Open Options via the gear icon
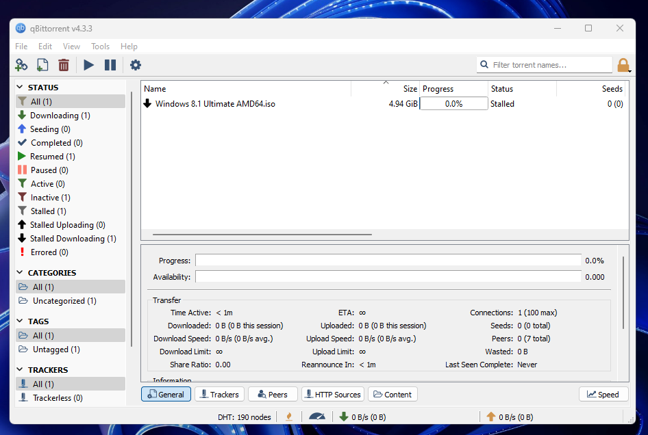The image size is (648, 435). [136, 65]
